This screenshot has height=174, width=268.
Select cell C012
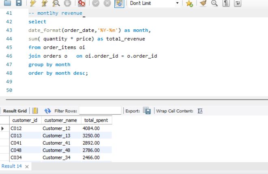25,128
